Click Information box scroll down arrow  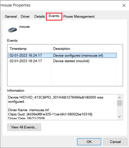coord(120,117)
